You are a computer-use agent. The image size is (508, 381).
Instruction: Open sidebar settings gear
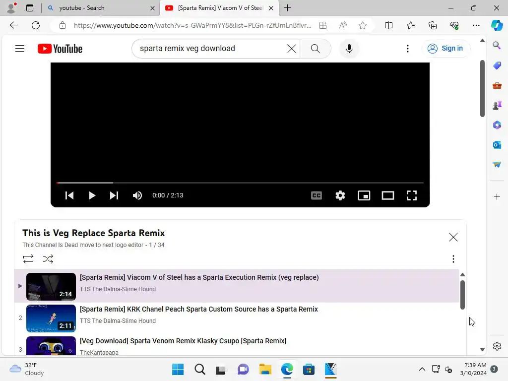click(x=497, y=346)
